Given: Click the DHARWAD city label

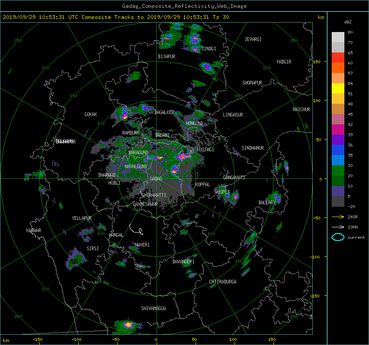Looking at the screenshot, I should click(x=107, y=175).
